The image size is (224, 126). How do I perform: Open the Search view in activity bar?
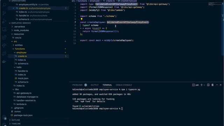click(x=4, y=5)
